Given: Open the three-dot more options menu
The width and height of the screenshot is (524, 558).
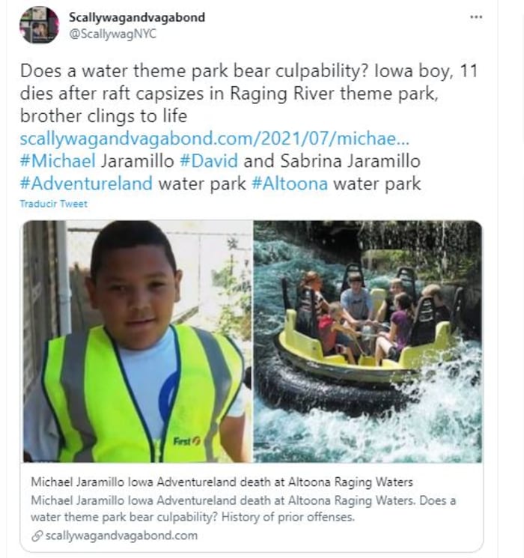Looking at the screenshot, I should pyautogui.click(x=475, y=16).
